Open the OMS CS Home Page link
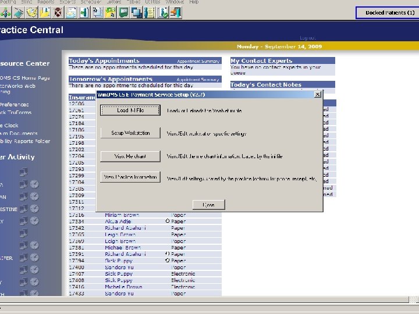The image size is (419, 314). coord(25,78)
